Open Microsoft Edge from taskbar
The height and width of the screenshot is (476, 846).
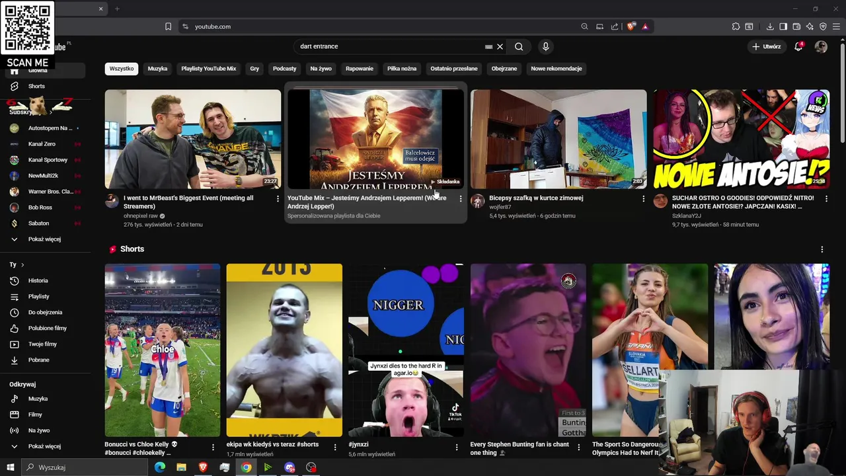[160, 467]
